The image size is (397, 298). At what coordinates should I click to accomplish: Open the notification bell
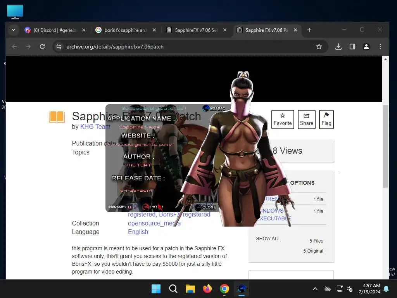(387, 289)
